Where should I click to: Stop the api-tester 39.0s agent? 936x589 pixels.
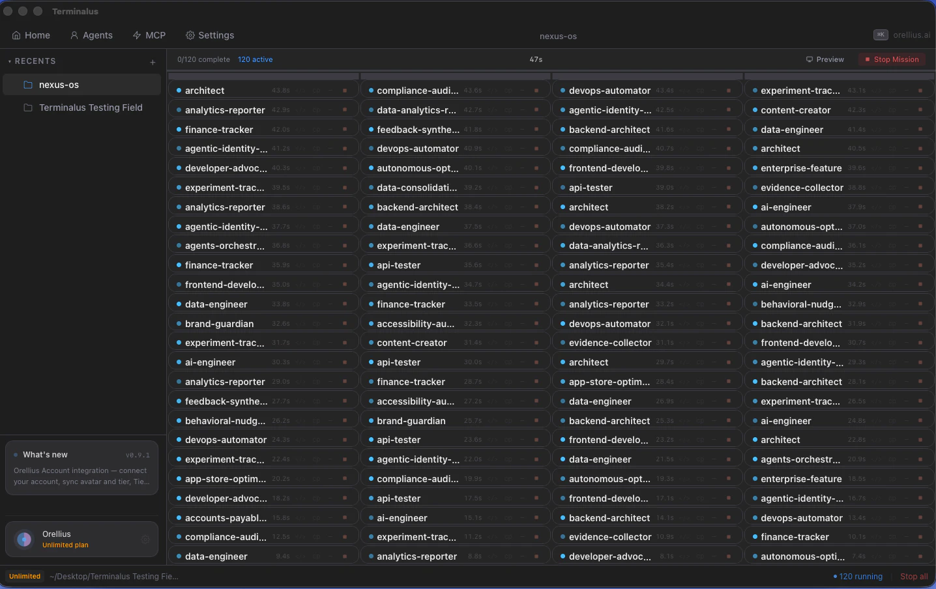pos(729,188)
